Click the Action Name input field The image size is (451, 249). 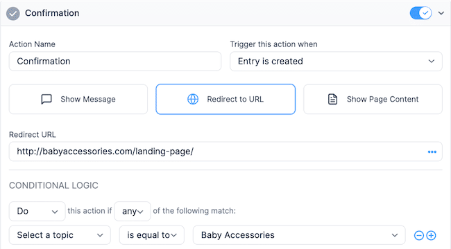click(x=115, y=61)
